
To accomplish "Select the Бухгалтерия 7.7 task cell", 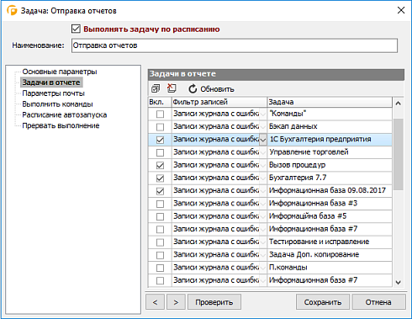I will coord(330,178).
